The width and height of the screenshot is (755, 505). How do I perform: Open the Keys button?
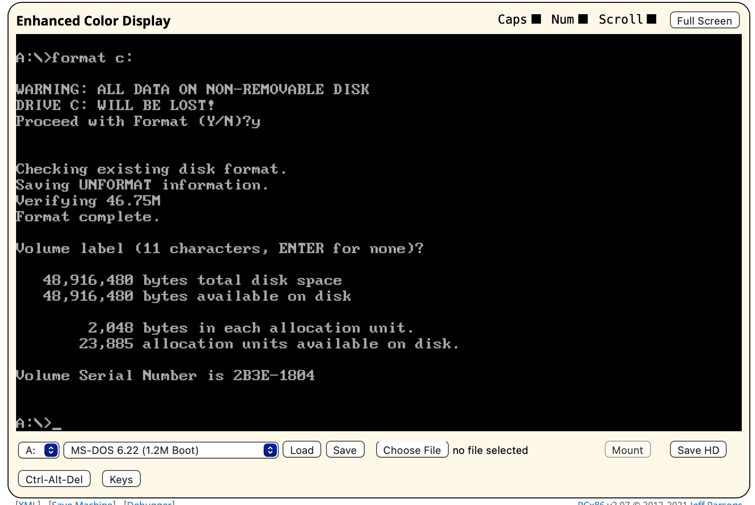click(121, 479)
